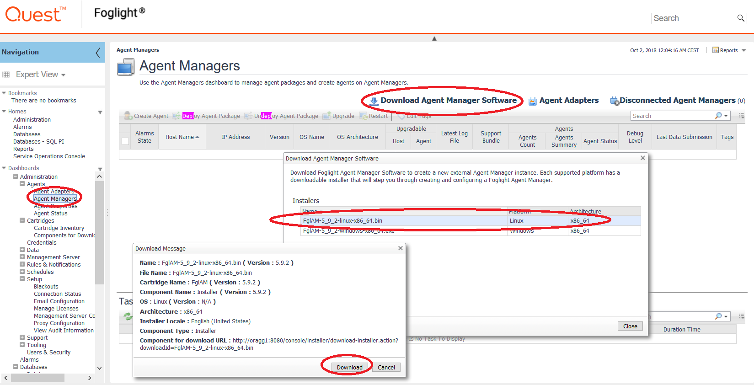Expand the Support tree node
The height and width of the screenshot is (385, 754).
22,337
